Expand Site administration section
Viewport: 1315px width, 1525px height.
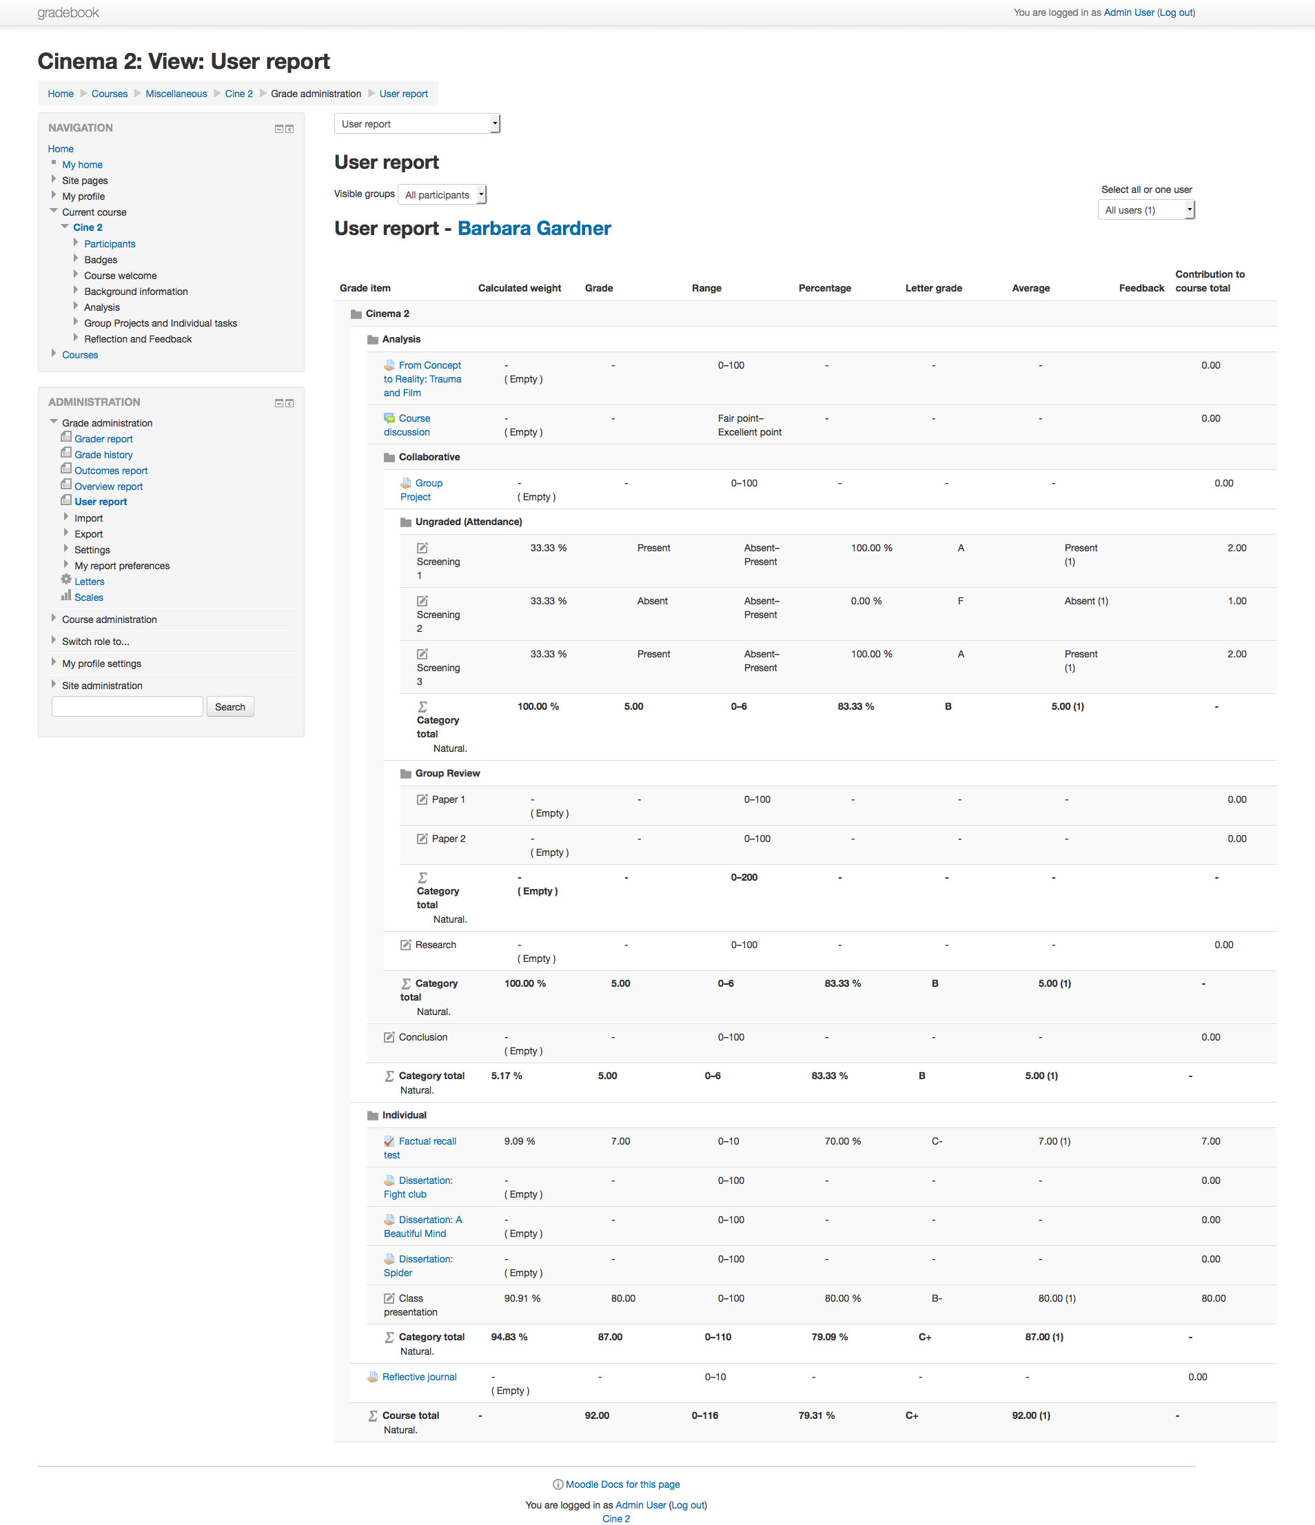point(54,684)
